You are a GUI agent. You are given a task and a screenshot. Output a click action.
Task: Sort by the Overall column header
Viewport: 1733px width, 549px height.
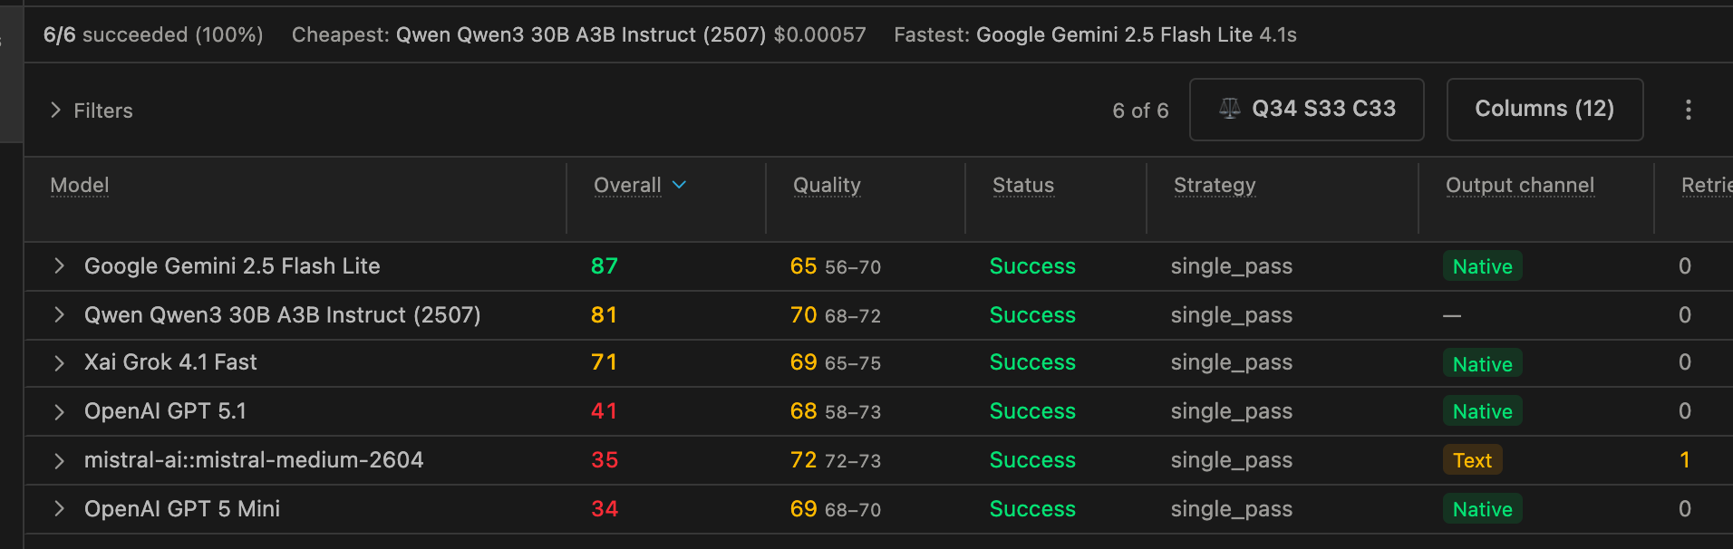click(x=627, y=185)
